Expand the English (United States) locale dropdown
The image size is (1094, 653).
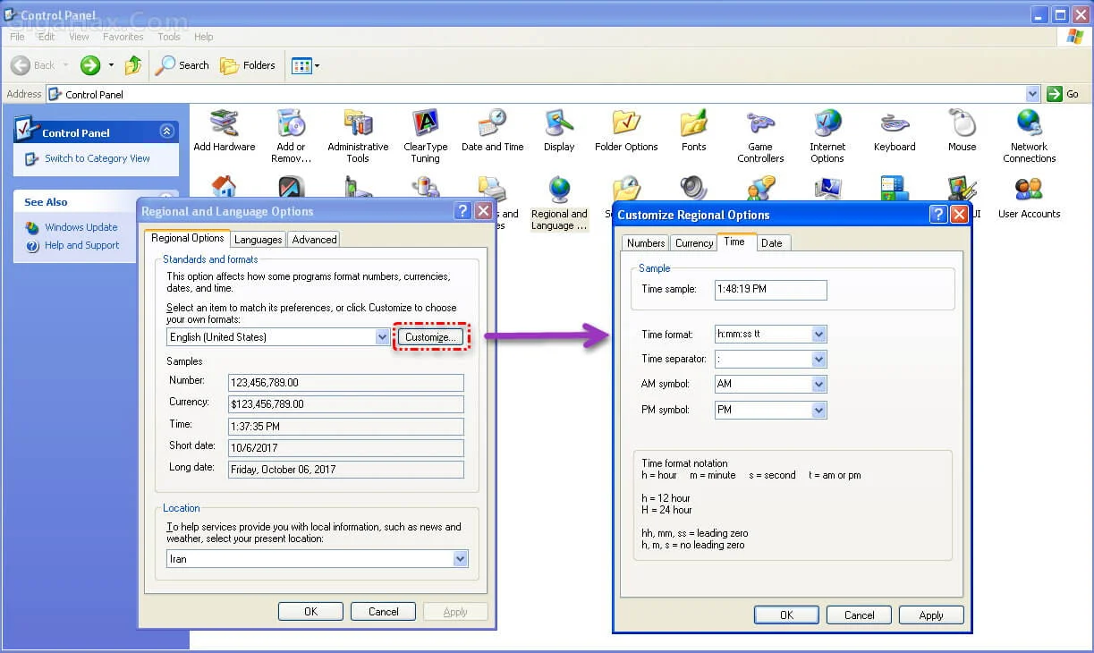[382, 337]
